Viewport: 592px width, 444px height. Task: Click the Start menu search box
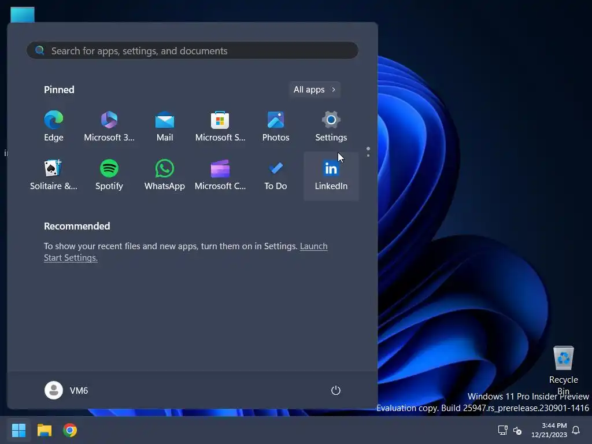192,51
